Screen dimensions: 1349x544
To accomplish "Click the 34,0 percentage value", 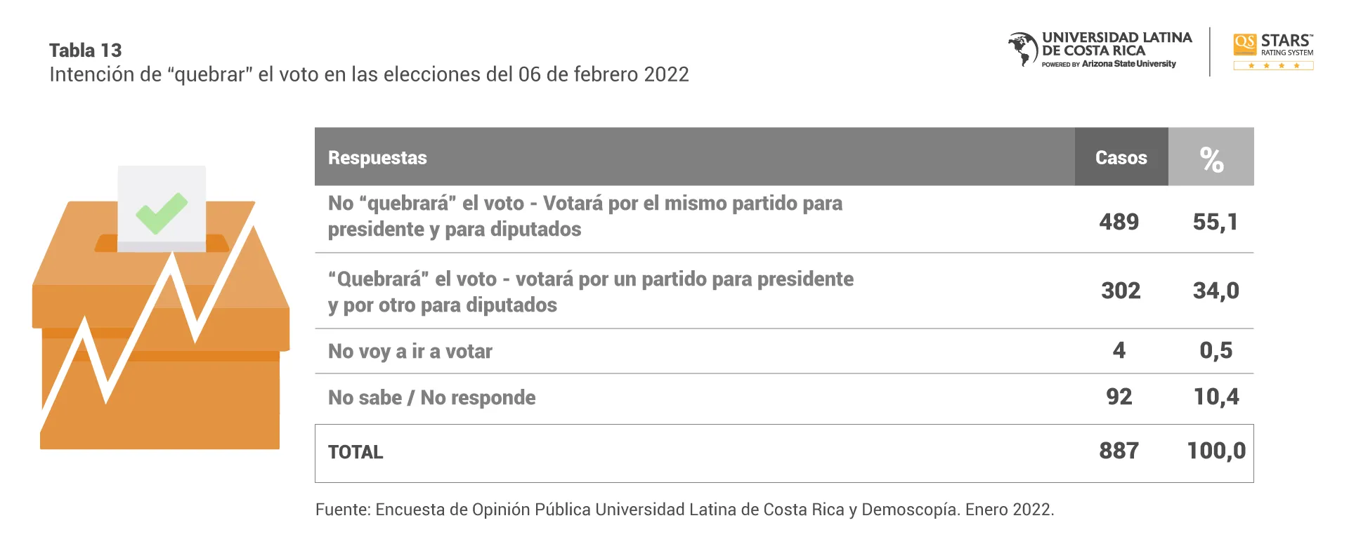I will tap(1216, 291).
